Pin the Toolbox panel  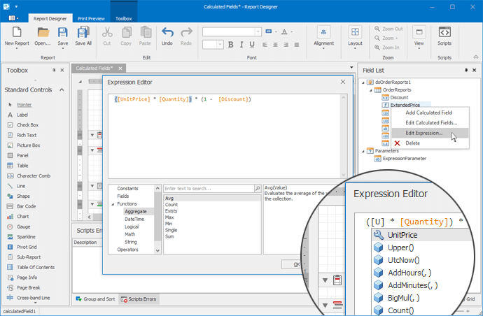[x=54, y=71]
